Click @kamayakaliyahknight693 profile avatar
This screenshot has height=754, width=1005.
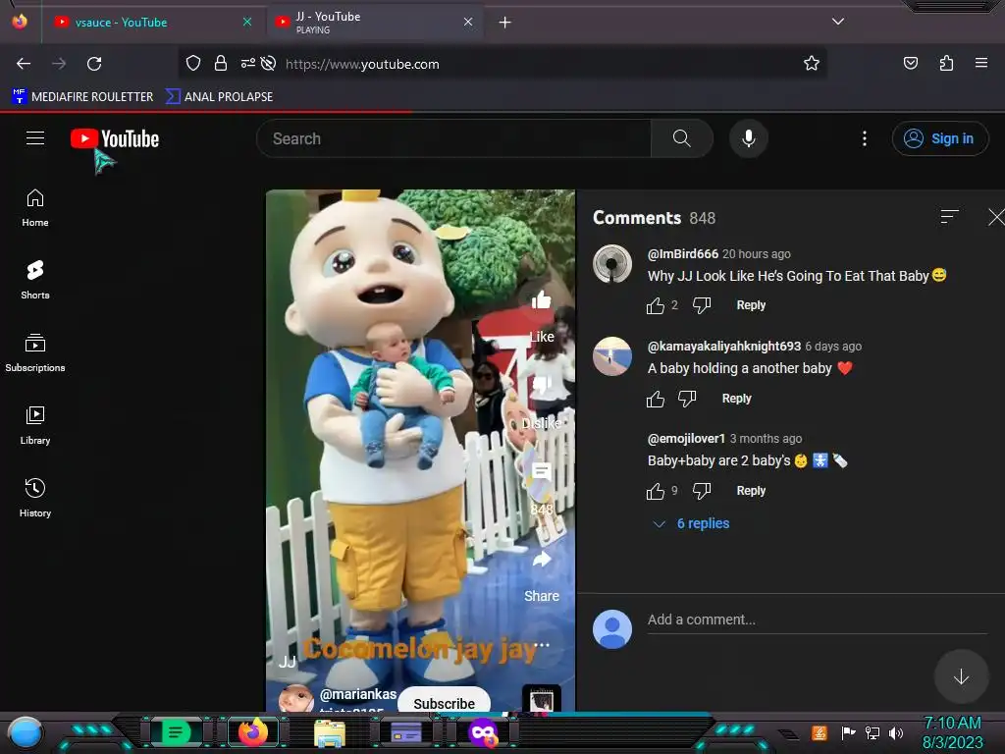(612, 355)
